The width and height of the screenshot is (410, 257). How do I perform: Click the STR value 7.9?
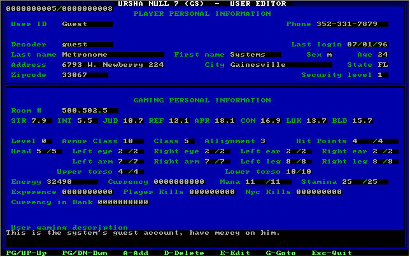41,121
